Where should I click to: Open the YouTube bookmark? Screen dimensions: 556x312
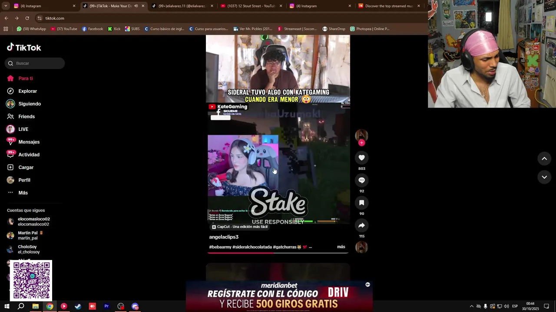(x=64, y=29)
